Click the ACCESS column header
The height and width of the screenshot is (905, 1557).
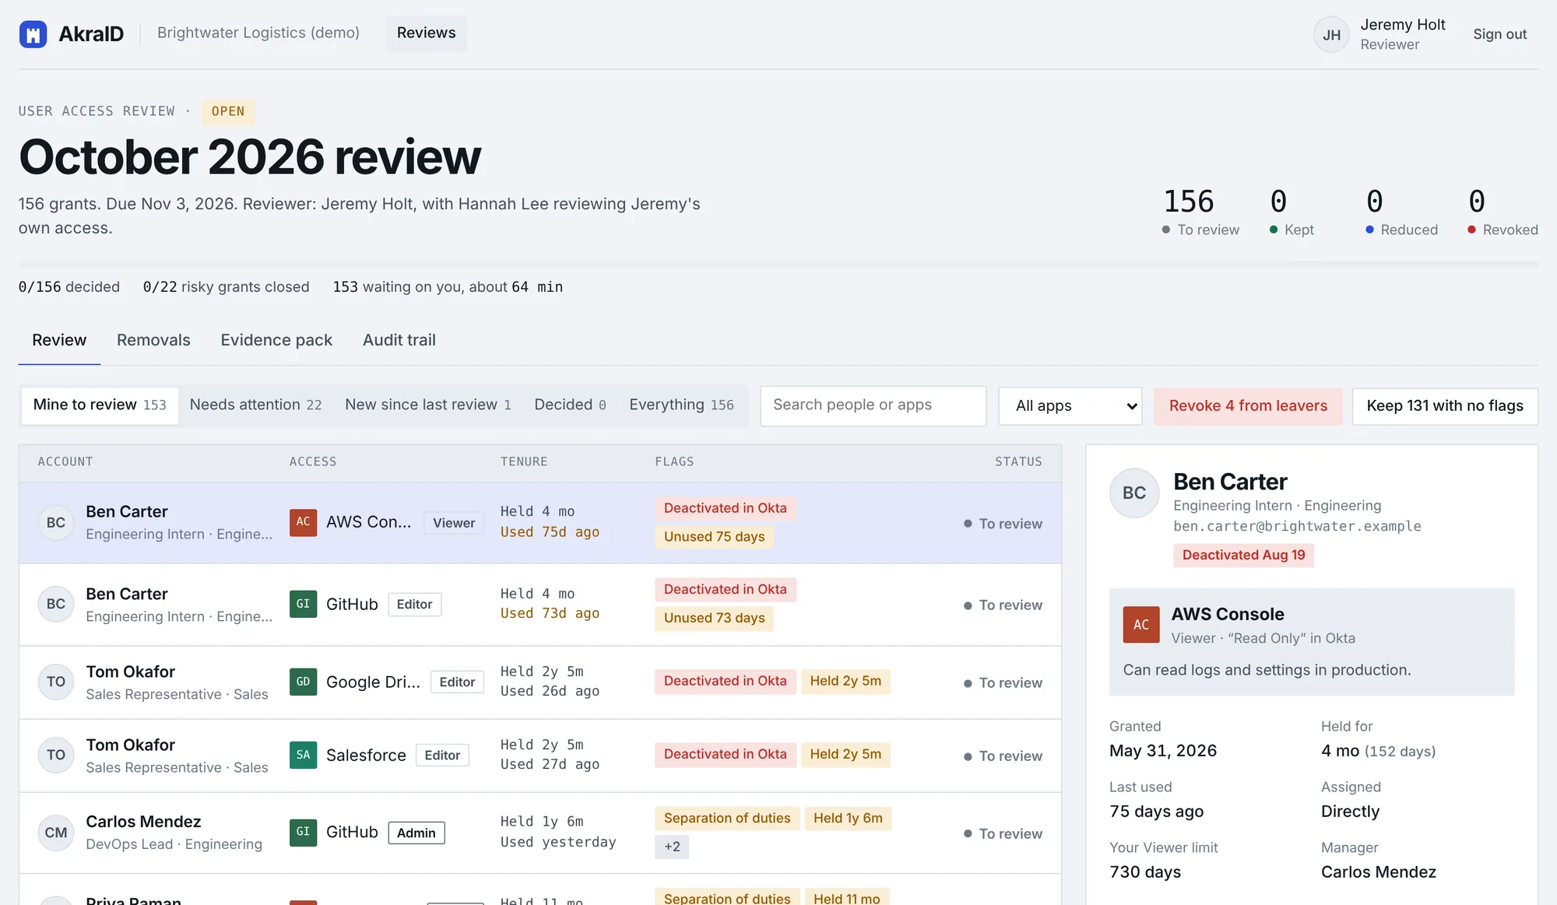(313, 461)
